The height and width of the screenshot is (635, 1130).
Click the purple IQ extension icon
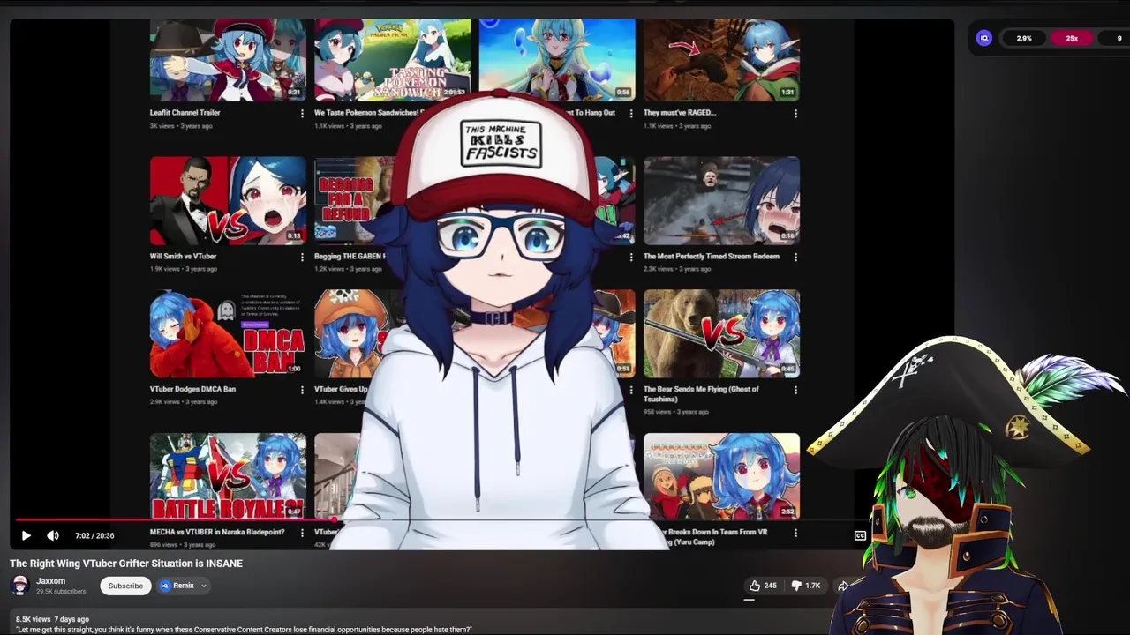pos(983,38)
